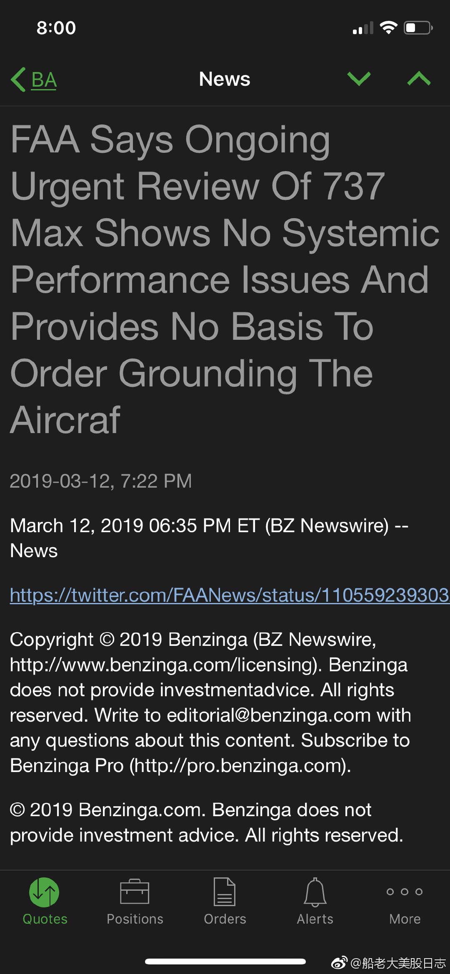Show next news article with down chevron
This screenshot has width=450, height=974.
pyautogui.click(x=359, y=78)
